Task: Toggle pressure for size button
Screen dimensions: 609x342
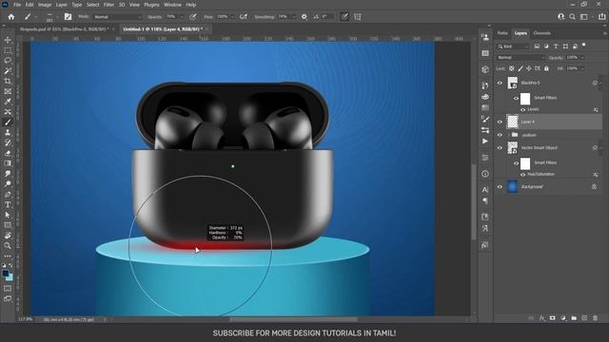Action: (344, 17)
